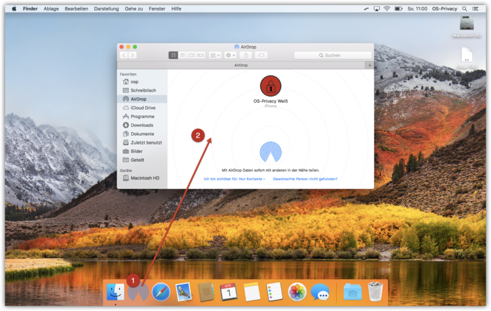Image resolution: width=491 pixels, height=311 pixels.
Task: Open iCloud Drive in sidebar
Action: click(142, 108)
